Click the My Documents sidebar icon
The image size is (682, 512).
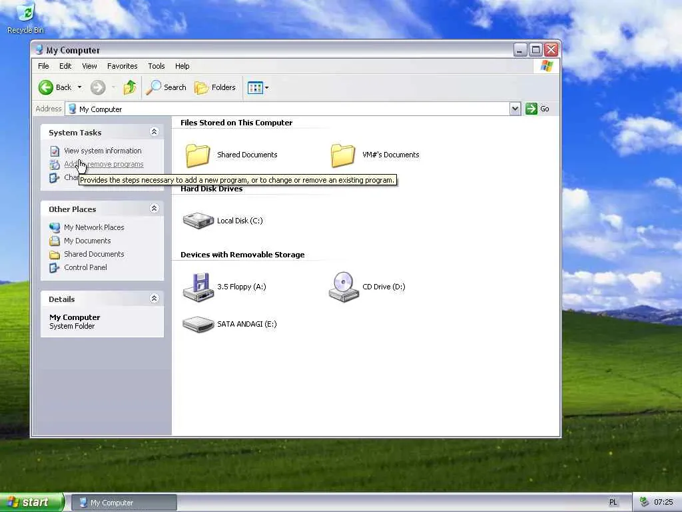[x=55, y=241]
